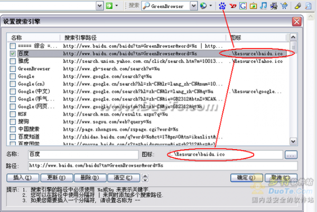This screenshot has height=212, width=317.
Task: Click the 名称 text field containing 百度
Action: pyautogui.click(x=83, y=154)
